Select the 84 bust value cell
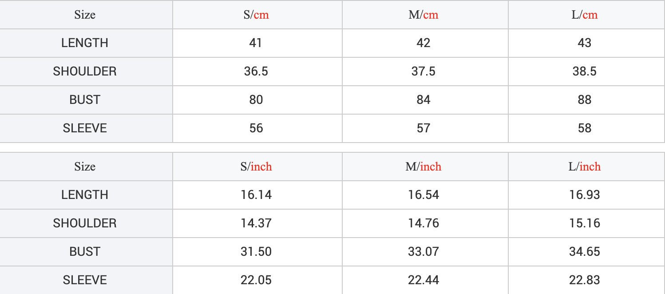This screenshot has width=665, height=294. [423, 99]
